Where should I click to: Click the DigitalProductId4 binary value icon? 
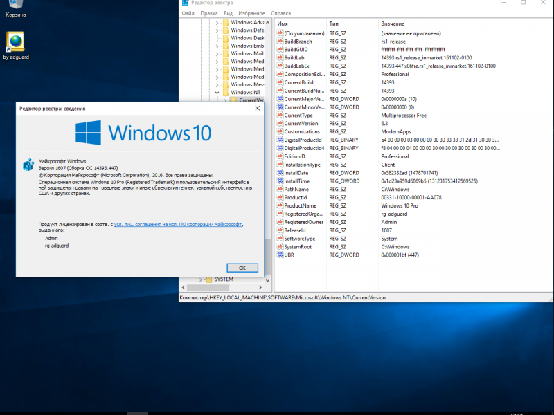[x=280, y=148]
